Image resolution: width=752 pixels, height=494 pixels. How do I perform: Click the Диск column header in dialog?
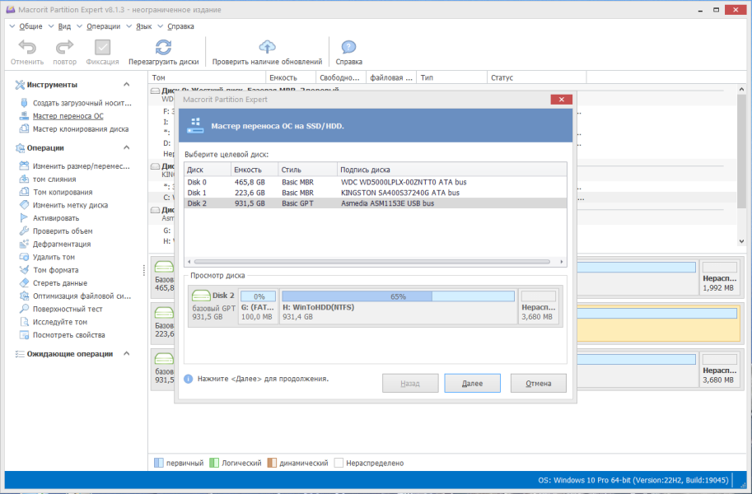click(x=208, y=170)
